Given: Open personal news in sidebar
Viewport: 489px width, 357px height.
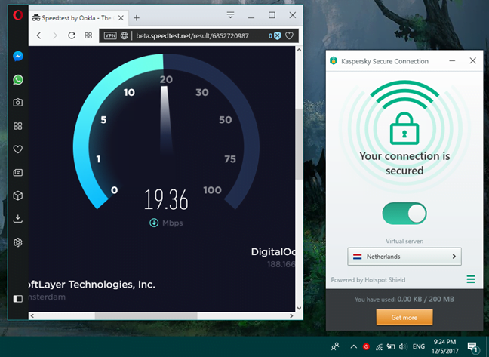Looking at the screenshot, I should (x=18, y=172).
